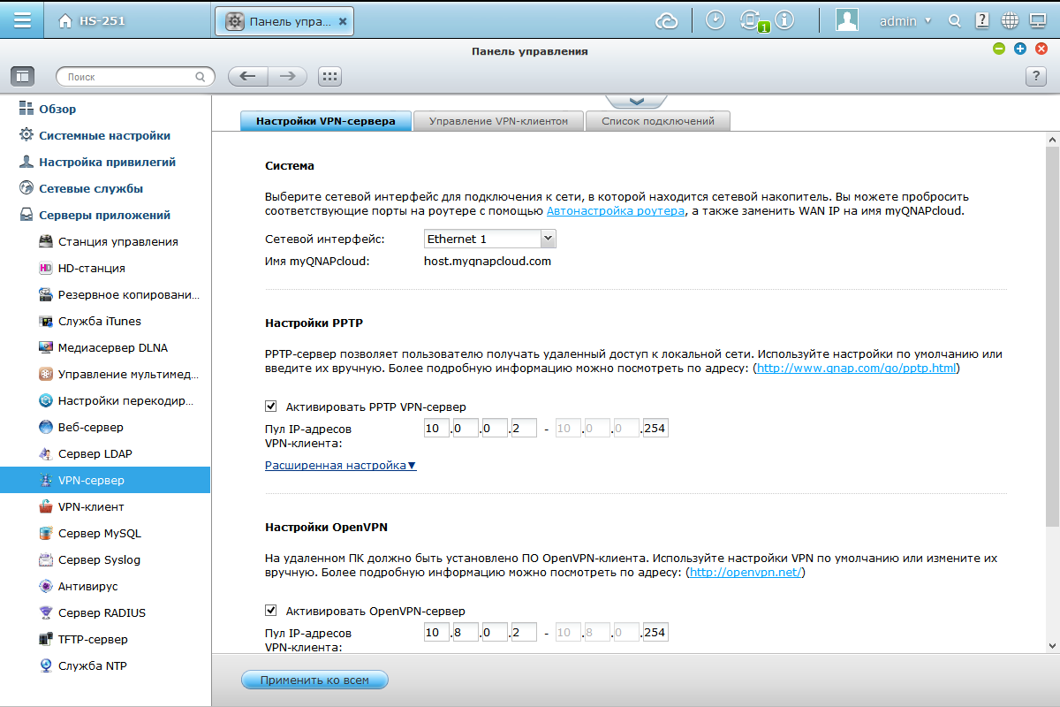Open Настройки перекодирования item in sidebar

125,401
